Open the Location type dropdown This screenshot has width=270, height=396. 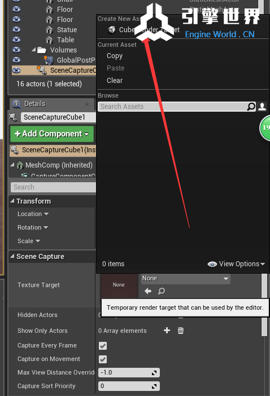click(x=33, y=214)
